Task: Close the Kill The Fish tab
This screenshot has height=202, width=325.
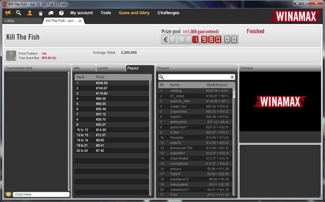Action: coord(80,21)
